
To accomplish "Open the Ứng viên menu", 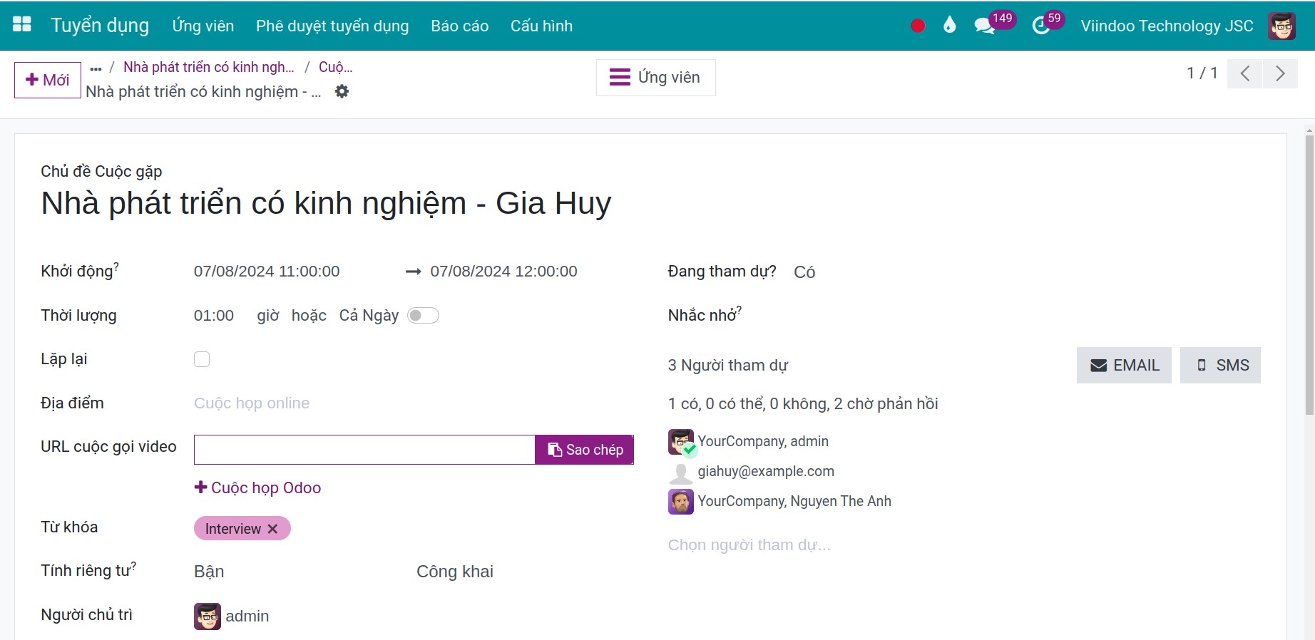I will (x=203, y=26).
